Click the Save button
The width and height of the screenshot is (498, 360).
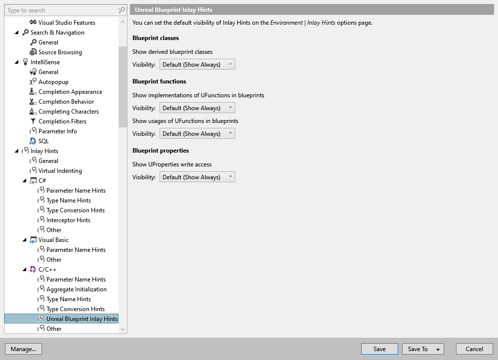coord(379,349)
